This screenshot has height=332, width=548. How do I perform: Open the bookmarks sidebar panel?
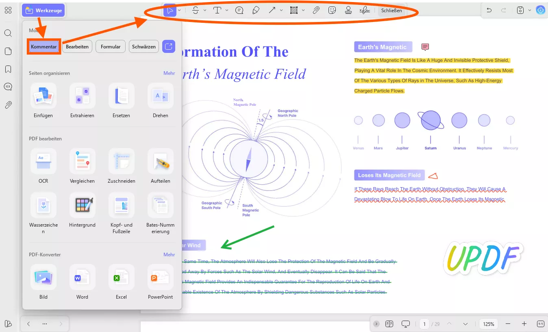(8, 69)
